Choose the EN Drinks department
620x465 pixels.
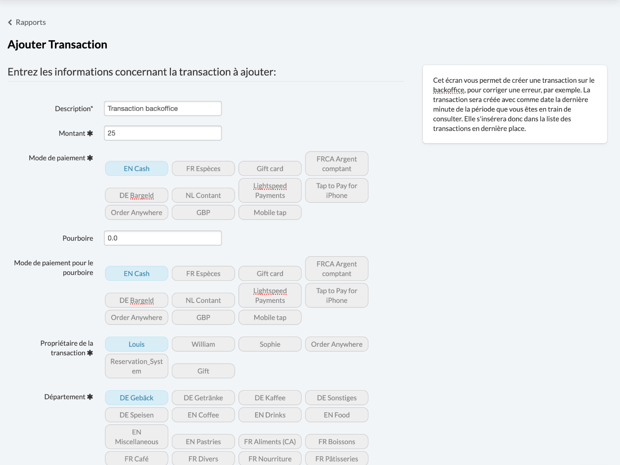coord(270,415)
